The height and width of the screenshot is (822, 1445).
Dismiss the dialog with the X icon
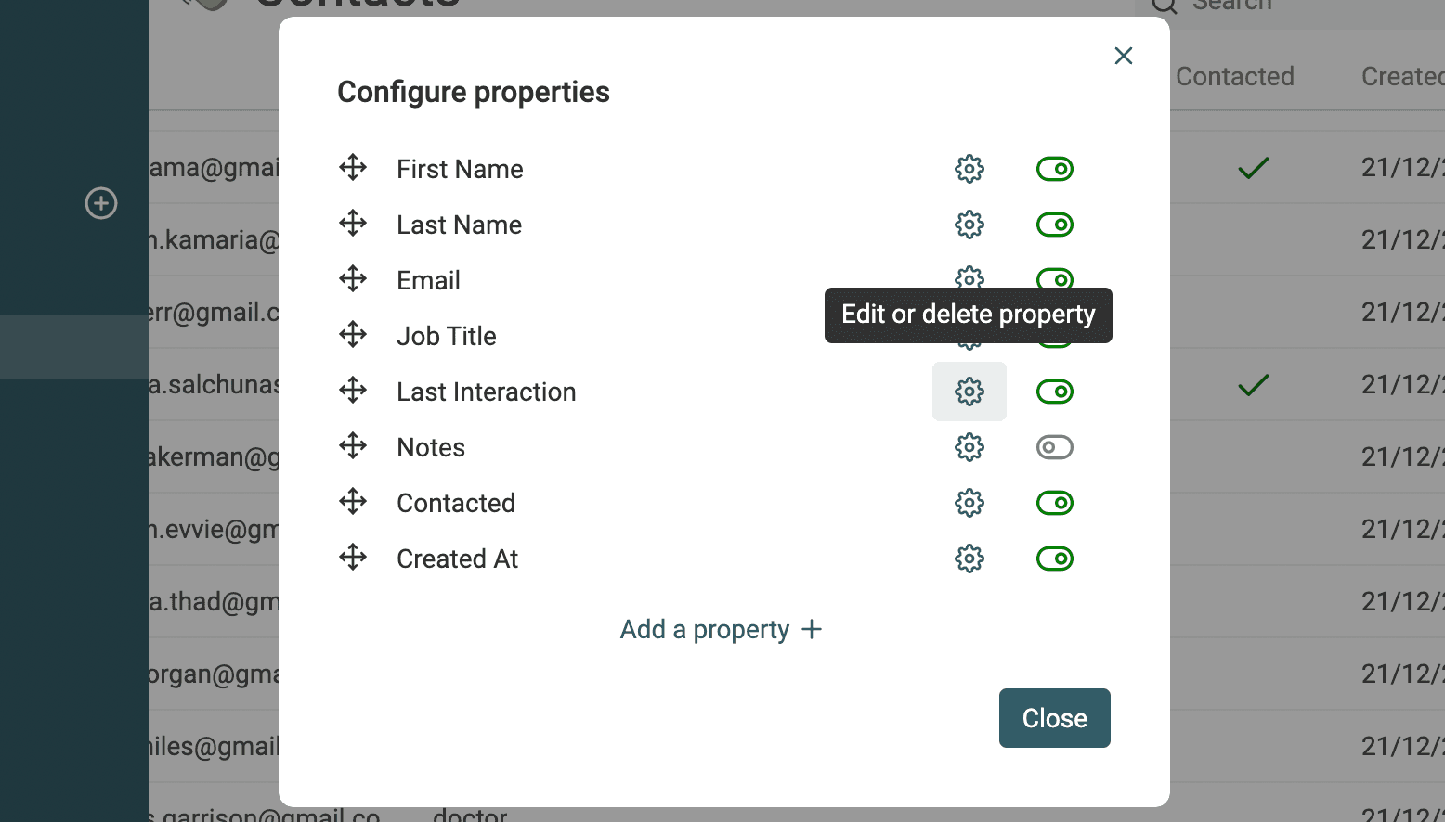(1123, 56)
